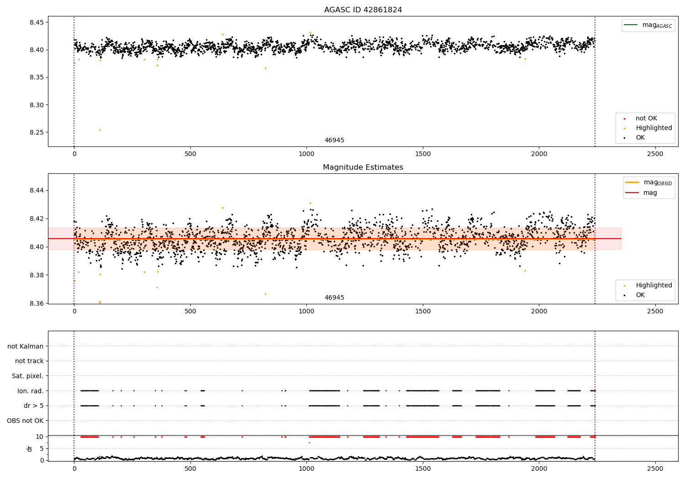Select the "not OK" legend entry
685x479 pixels.
(x=646, y=118)
